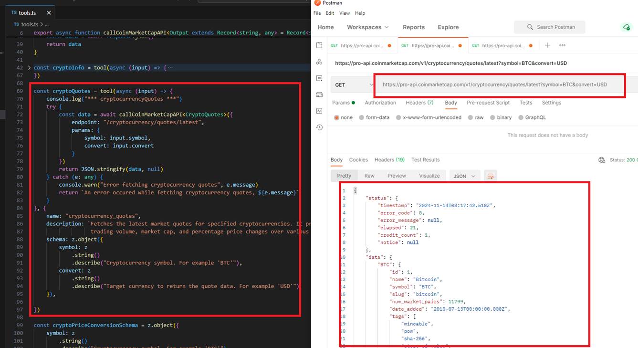Open the Monitors sidebar icon in Postman
This screenshot has width=638, height=348.
(319, 111)
